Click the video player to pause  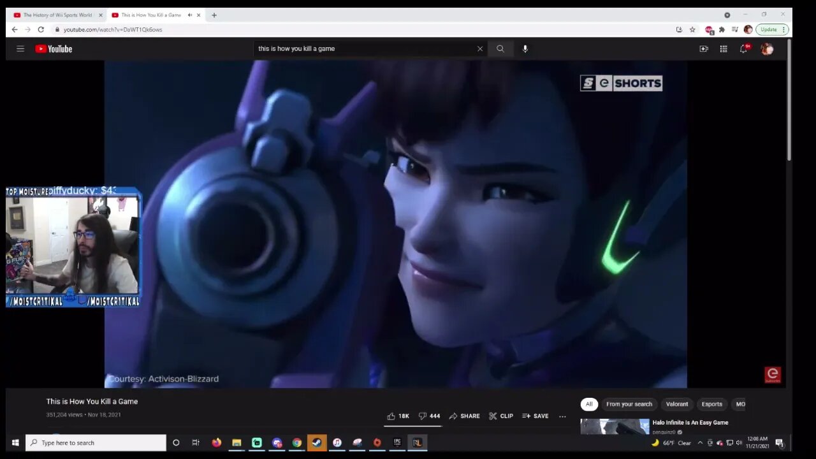pos(395,224)
